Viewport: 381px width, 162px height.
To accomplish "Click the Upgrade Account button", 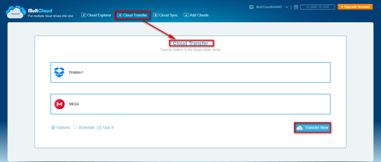I will click(355, 6).
